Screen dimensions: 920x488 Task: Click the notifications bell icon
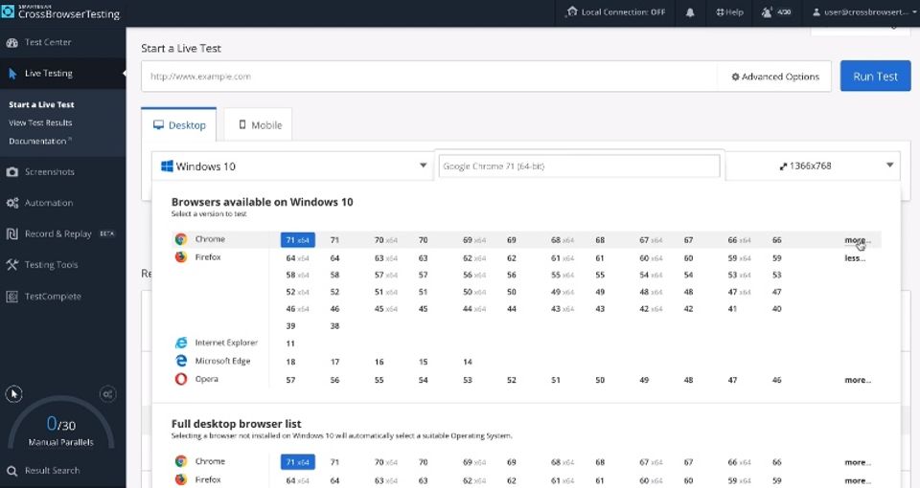coord(690,12)
